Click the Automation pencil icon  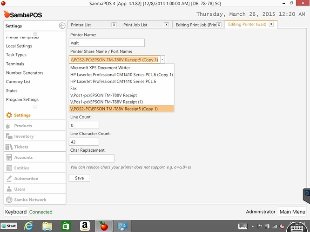(x=9, y=178)
